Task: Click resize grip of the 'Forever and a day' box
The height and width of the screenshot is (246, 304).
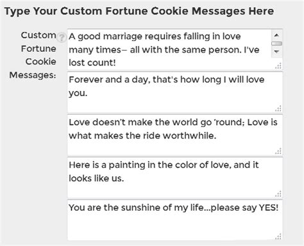Action: tap(278, 109)
